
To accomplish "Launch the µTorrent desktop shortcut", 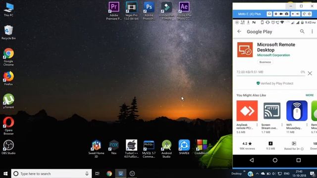I will [x=8, y=101].
